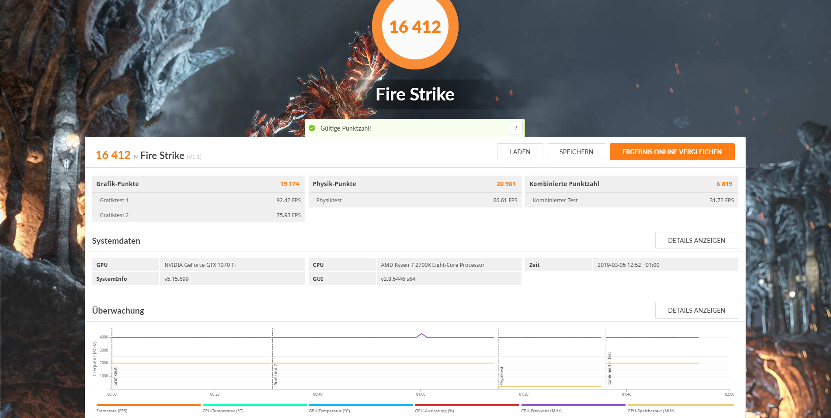Click the Grafiktest 2 marker in chart
Image resolution: width=831 pixels, height=418 pixels.
click(x=275, y=375)
